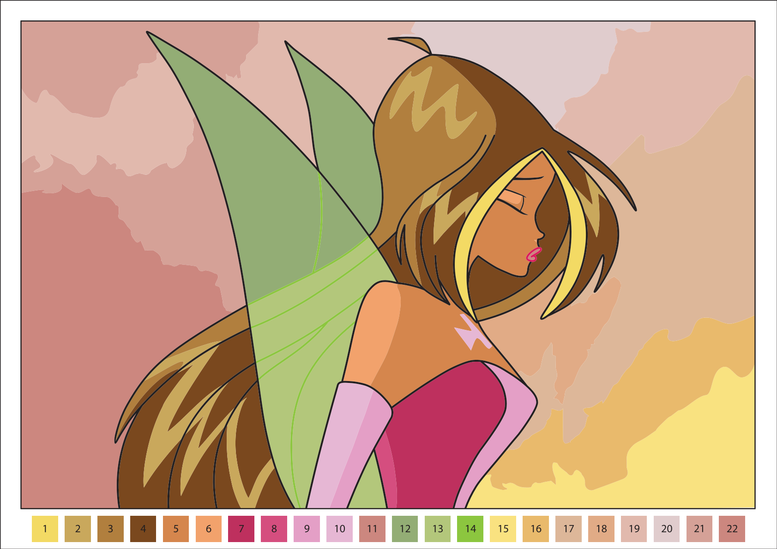Choose light green swatch number 13
Screen dimensions: 777x549
[x=438, y=529]
